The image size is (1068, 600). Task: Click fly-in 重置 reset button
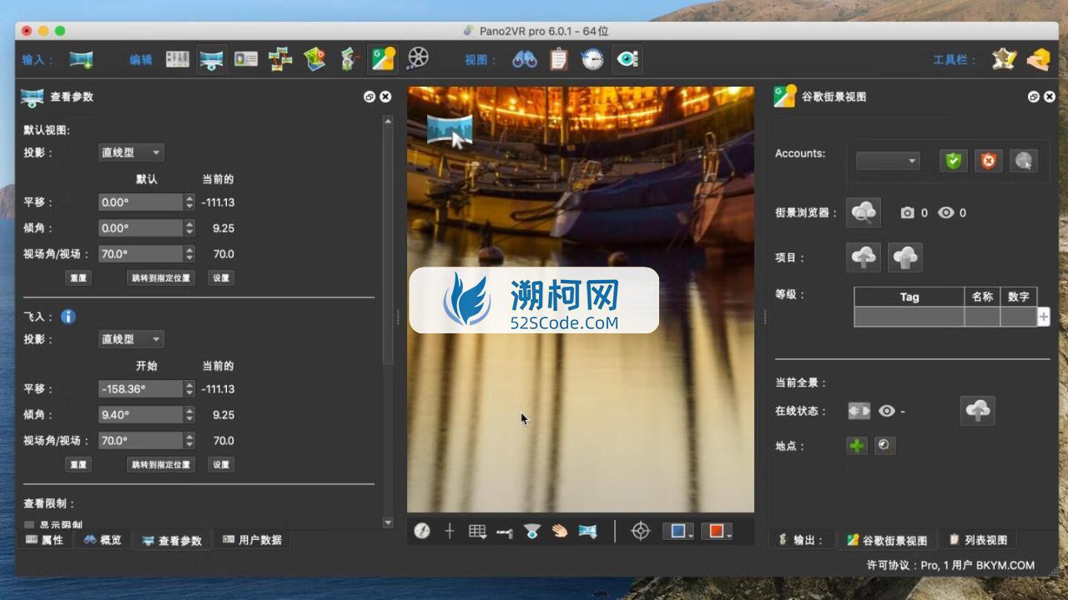point(78,465)
